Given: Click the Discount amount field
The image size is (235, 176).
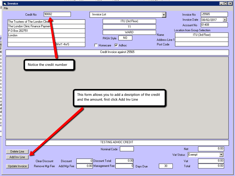Looking at the screenshot, I should tap(84, 161).
